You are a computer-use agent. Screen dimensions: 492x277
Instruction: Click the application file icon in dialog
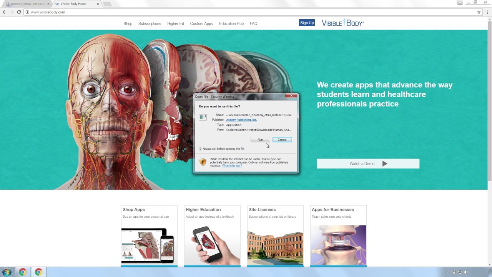coord(203,117)
